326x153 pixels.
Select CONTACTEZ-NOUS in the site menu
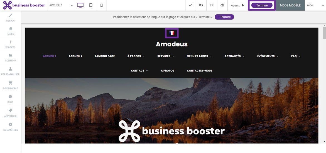click(x=200, y=71)
